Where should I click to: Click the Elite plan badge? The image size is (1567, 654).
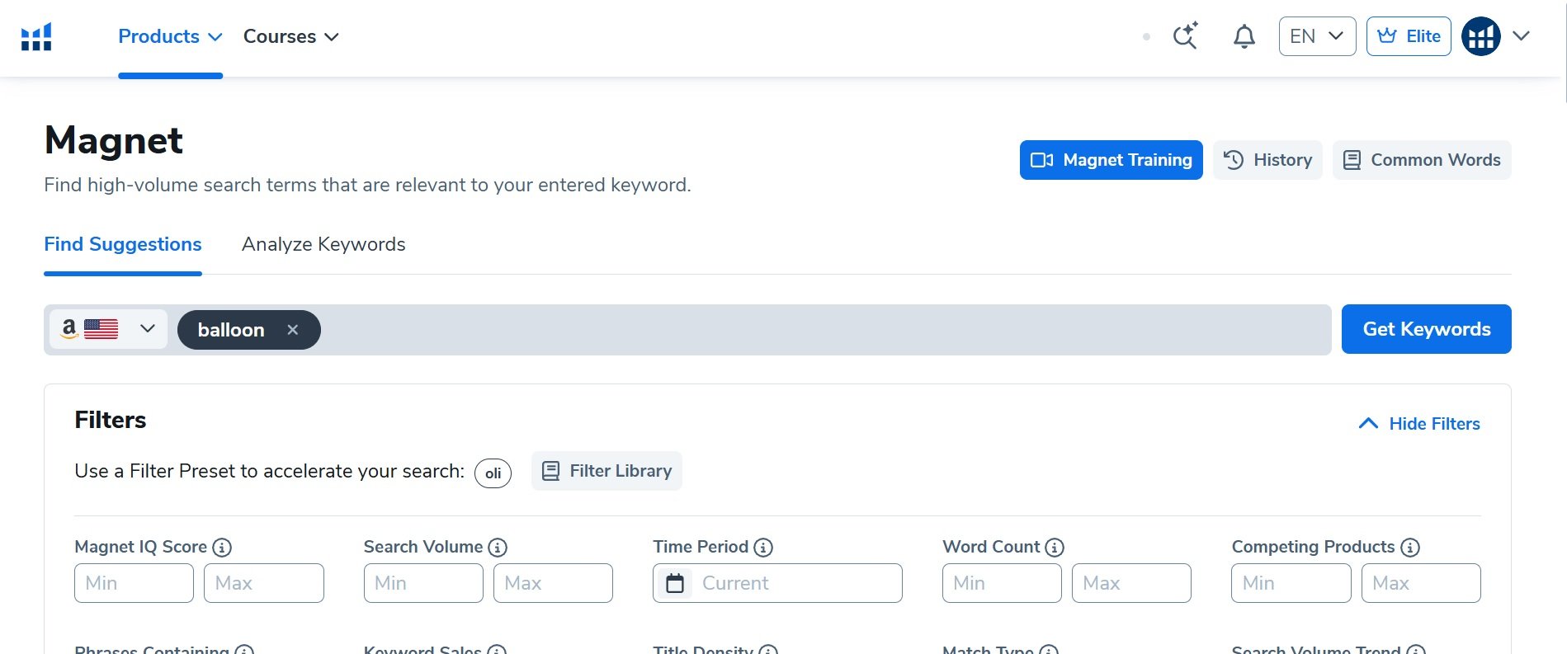click(1409, 36)
